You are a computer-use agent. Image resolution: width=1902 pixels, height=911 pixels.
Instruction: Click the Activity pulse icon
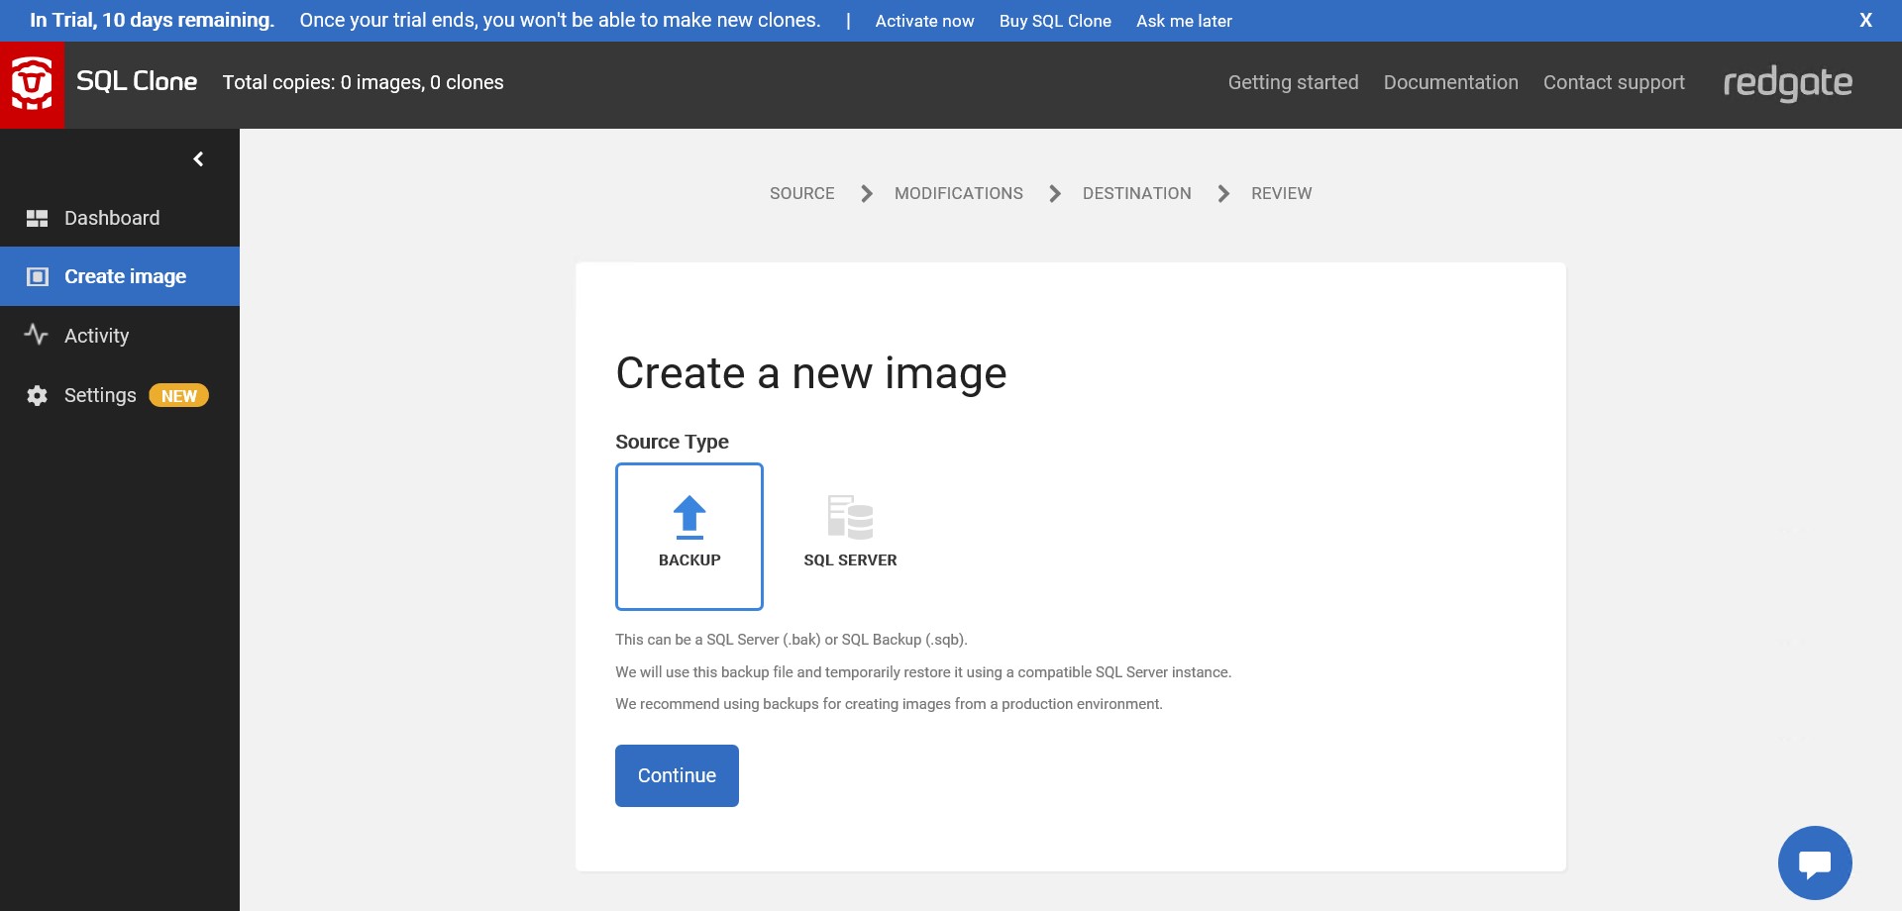(36, 335)
